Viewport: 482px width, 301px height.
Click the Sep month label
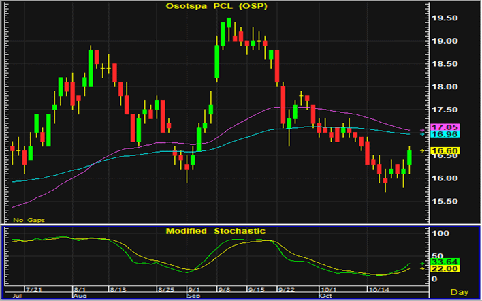(193, 297)
